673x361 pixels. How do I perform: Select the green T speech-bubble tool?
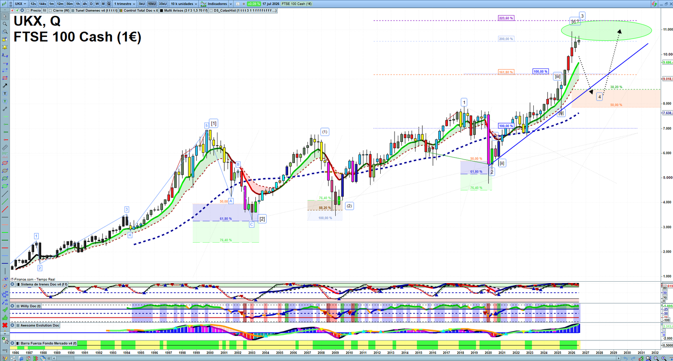(5, 101)
